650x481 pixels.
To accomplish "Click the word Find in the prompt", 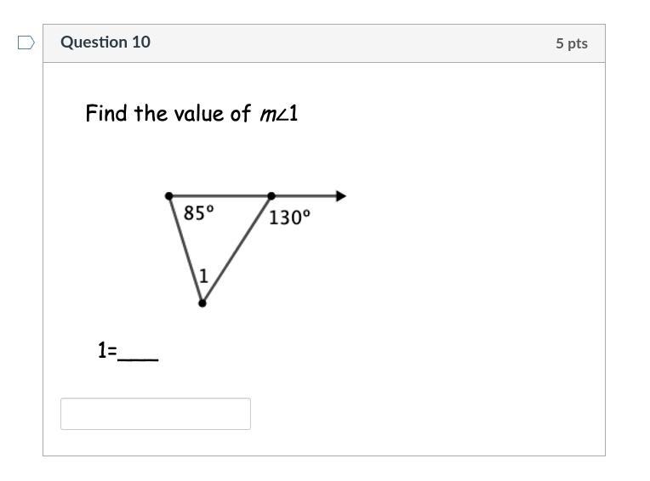I will pos(106,113).
